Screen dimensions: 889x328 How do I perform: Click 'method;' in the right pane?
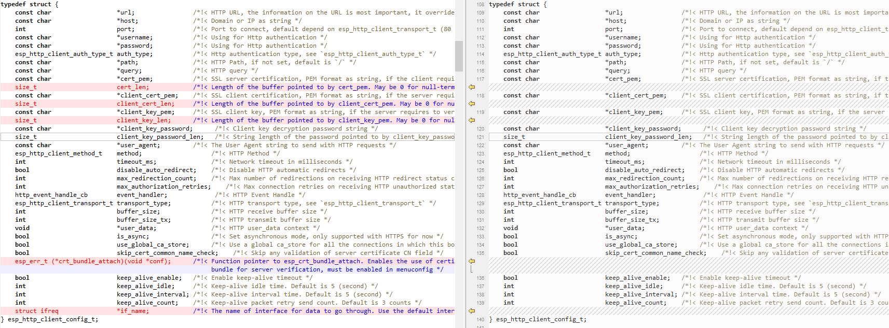(x=618, y=153)
